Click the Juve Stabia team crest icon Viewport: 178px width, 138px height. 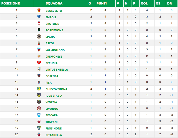(x=39, y=95)
